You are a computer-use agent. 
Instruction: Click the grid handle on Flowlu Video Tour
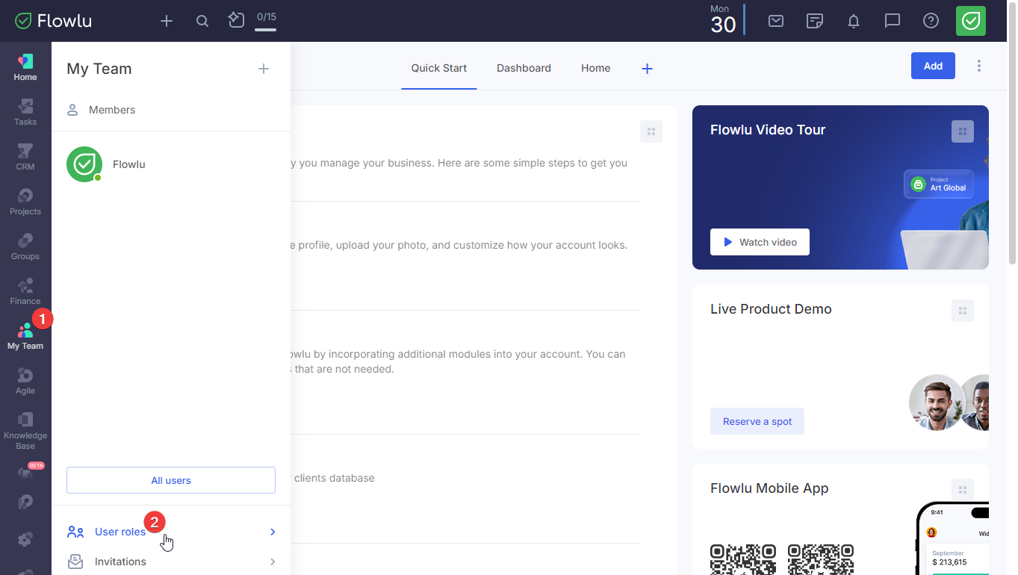pos(963,131)
